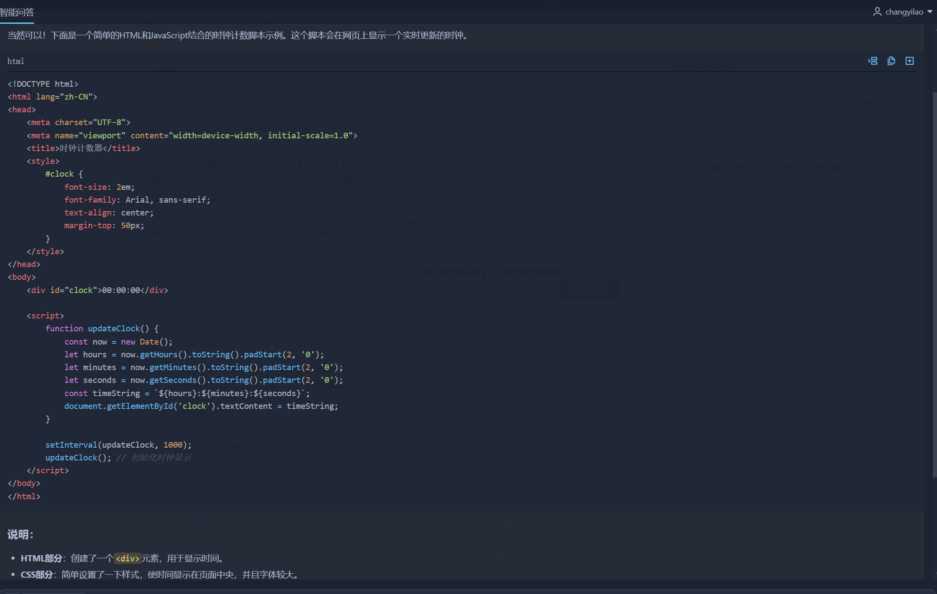Click the const timeString line
The height and width of the screenshot is (594, 937).
[x=187, y=393]
